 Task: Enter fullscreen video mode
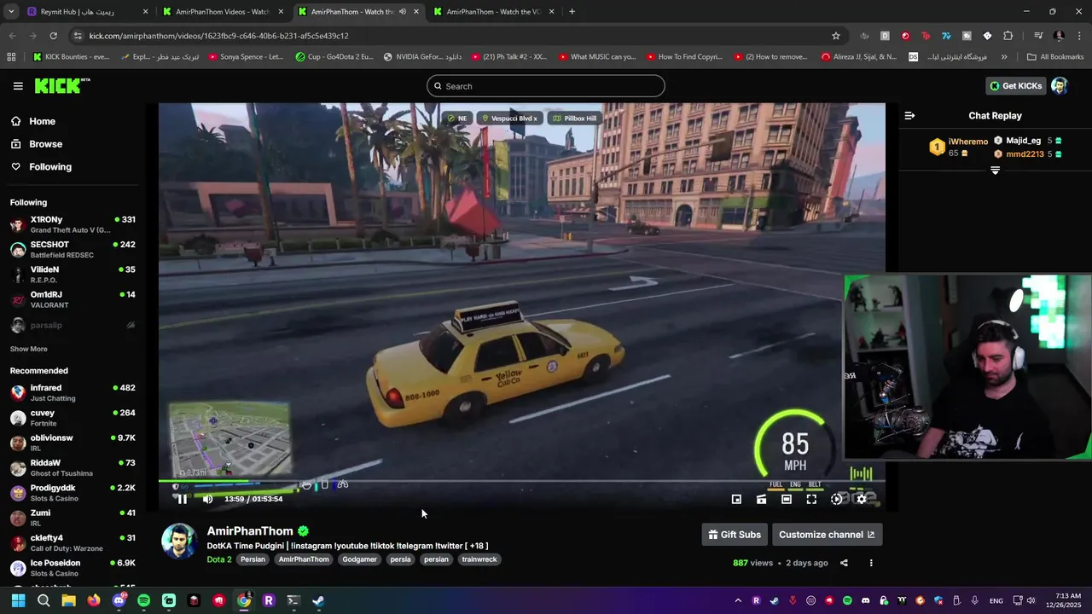click(x=811, y=500)
